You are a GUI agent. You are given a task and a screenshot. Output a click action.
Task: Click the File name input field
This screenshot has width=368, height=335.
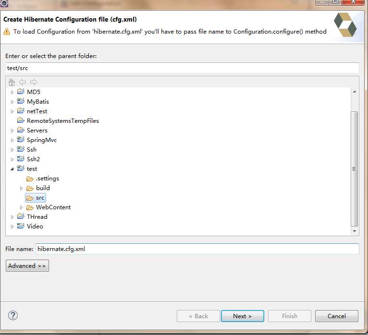[197, 249]
